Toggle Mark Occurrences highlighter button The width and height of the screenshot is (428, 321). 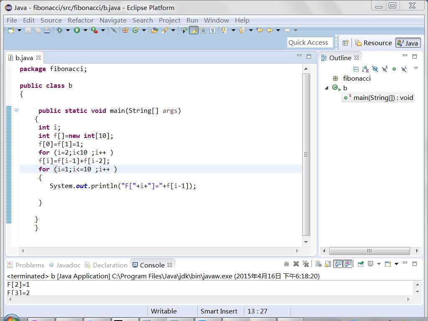194,30
